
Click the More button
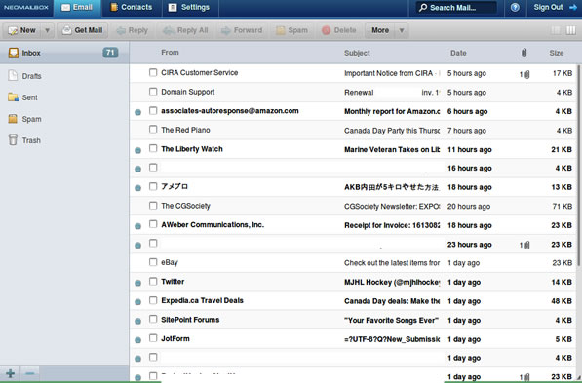[380, 30]
